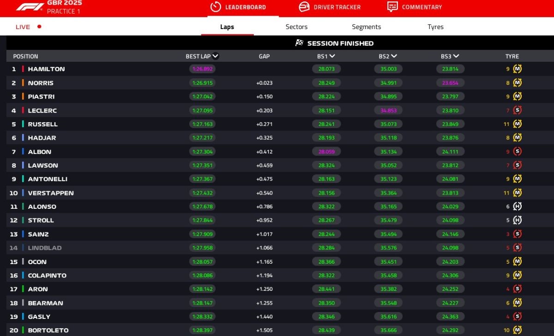Click Hamilton's purple best lap time
The height and width of the screenshot is (336, 554).
[x=202, y=69]
